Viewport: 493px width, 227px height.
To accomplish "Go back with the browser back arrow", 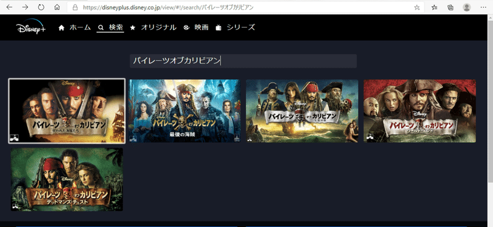I will [x=9, y=7].
